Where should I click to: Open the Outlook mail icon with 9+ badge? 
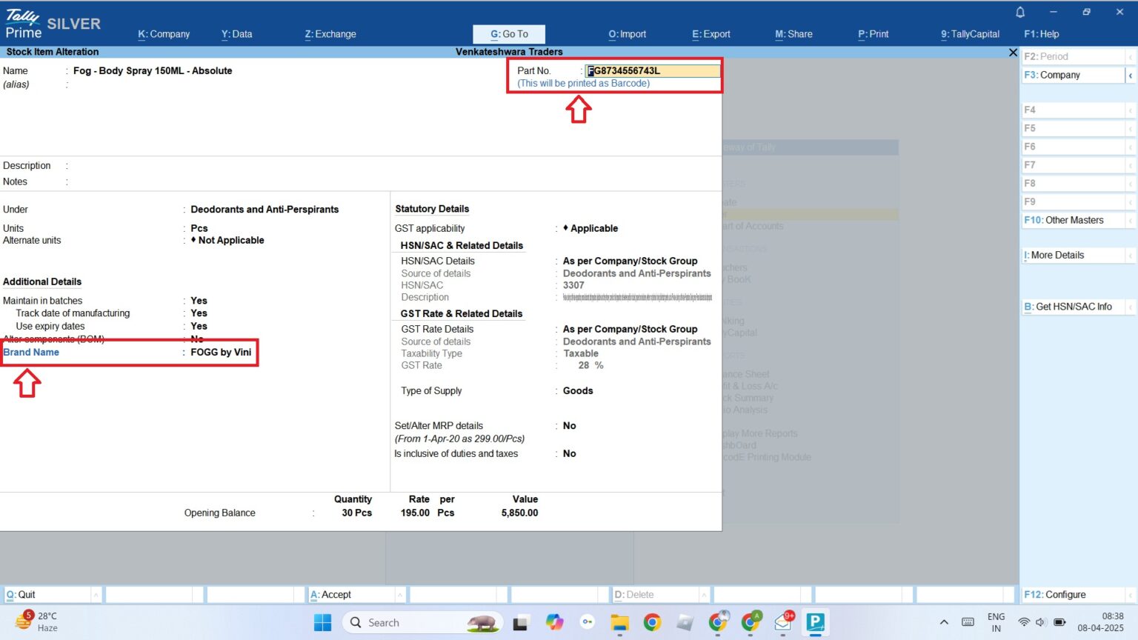point(783,622)
